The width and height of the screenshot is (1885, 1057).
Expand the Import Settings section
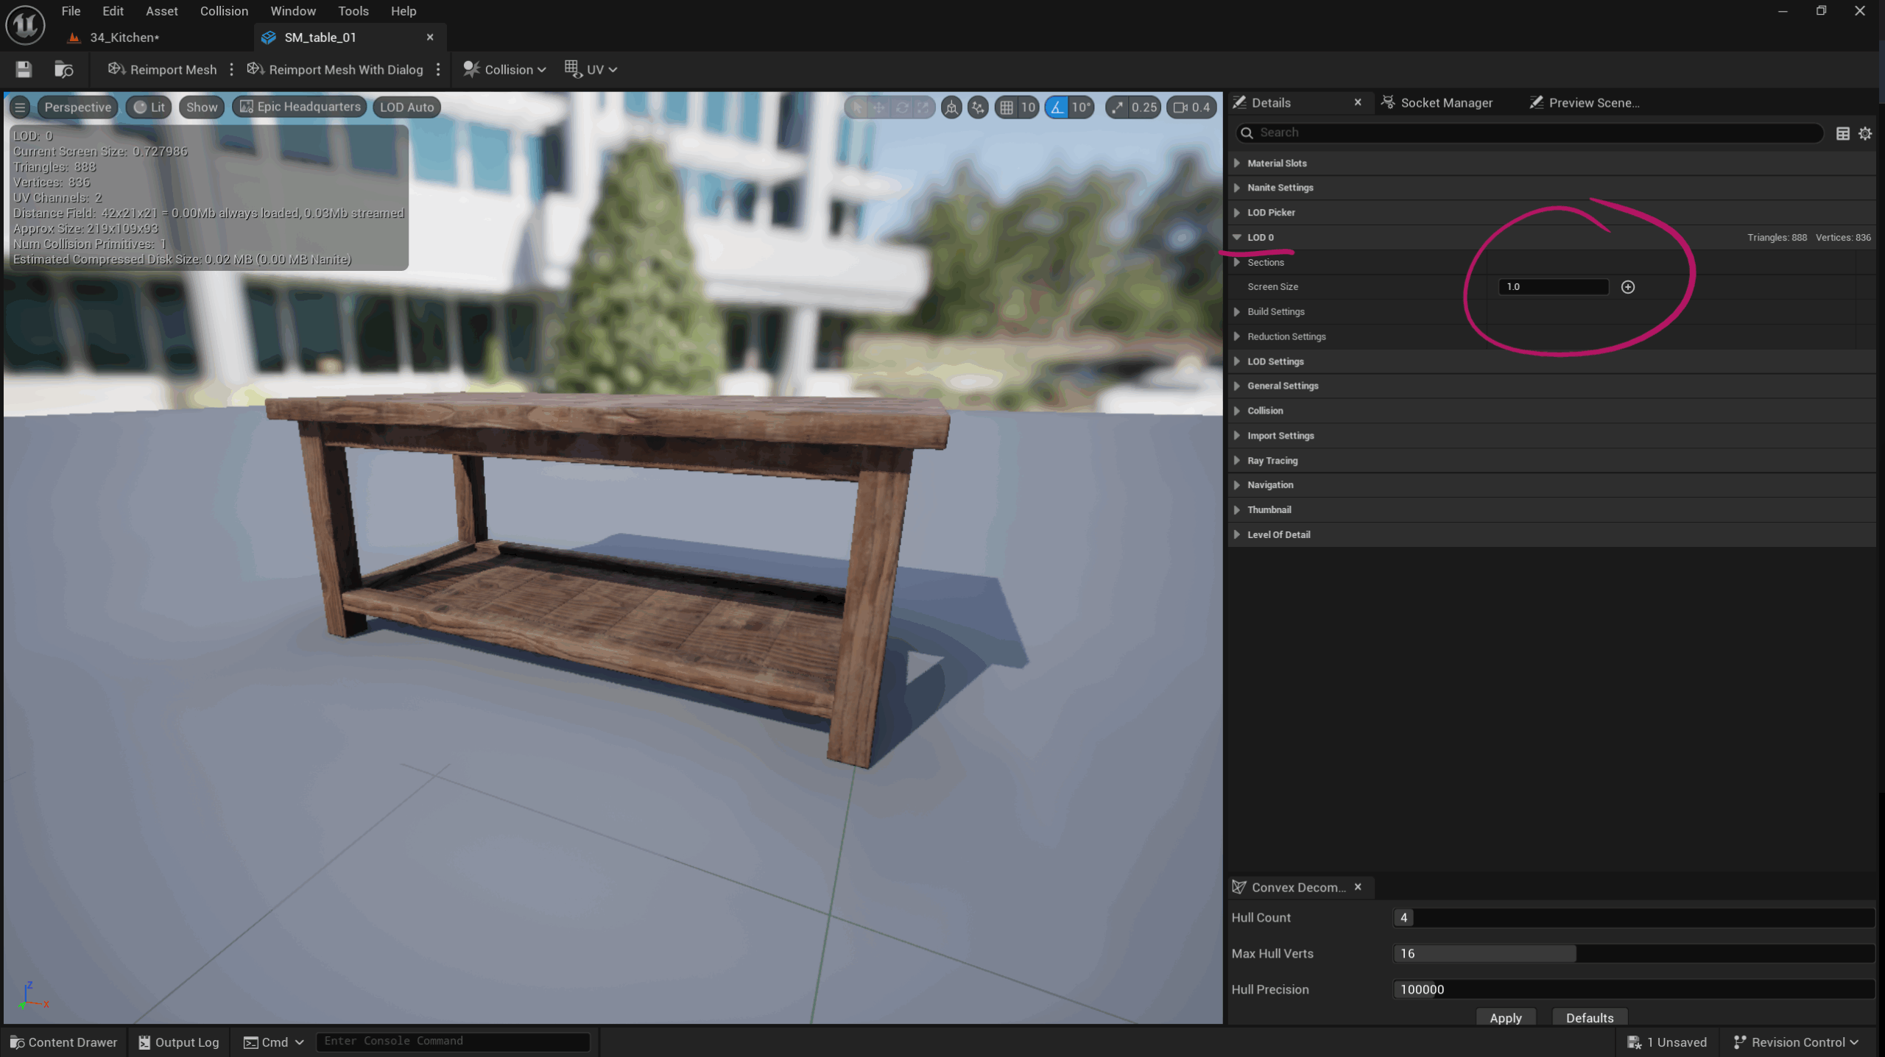[1237, 436]
